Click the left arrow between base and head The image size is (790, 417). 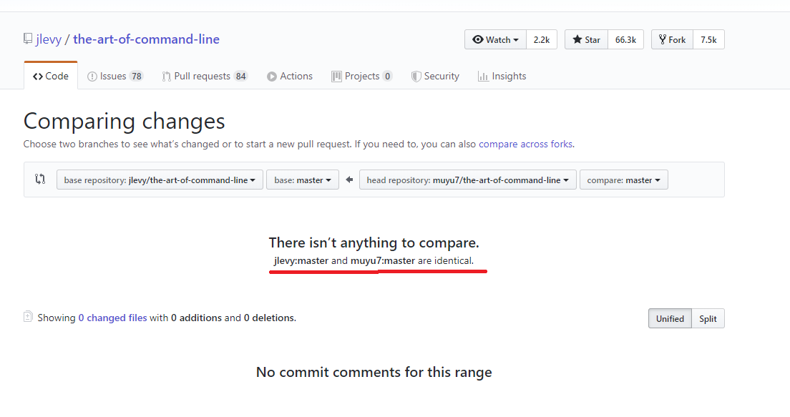click(x=349, y=180)
